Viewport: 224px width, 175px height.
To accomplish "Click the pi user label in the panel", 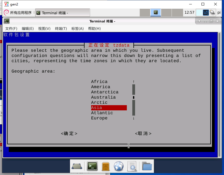I will click(x=219, y=13).
